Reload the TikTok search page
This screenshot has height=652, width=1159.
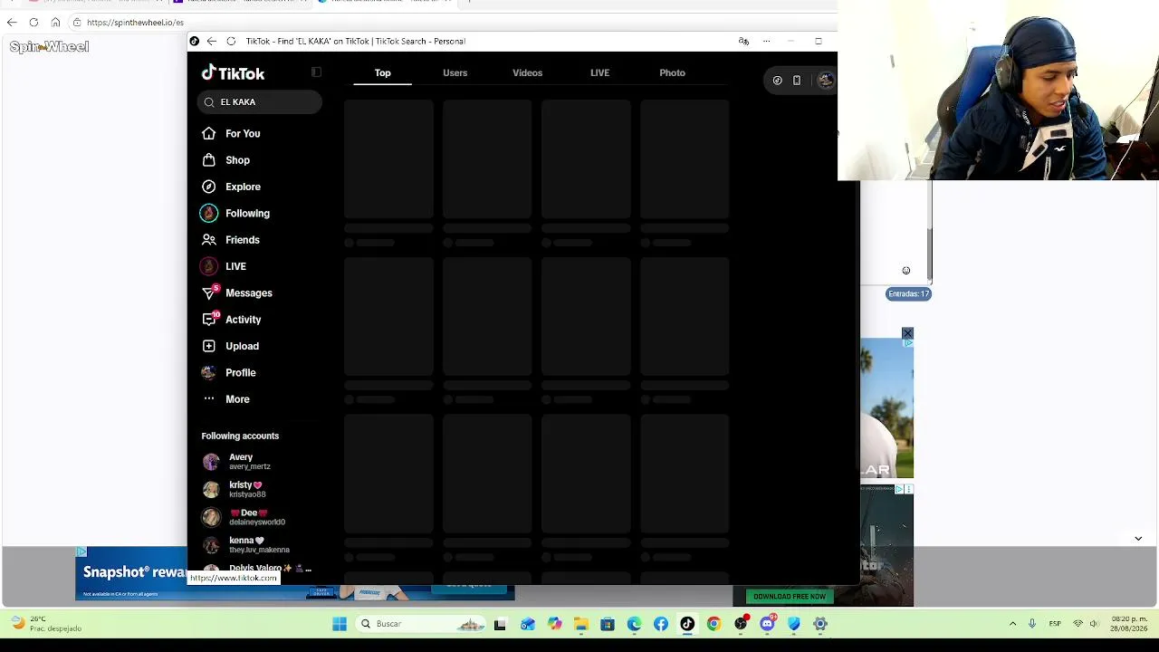point(231,41)
